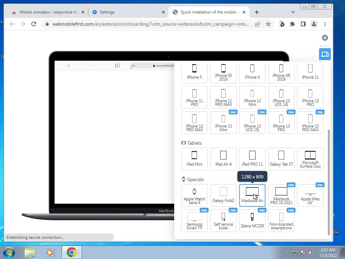
Task: Select the Zebra MC330 device
Action: (252, 221)
